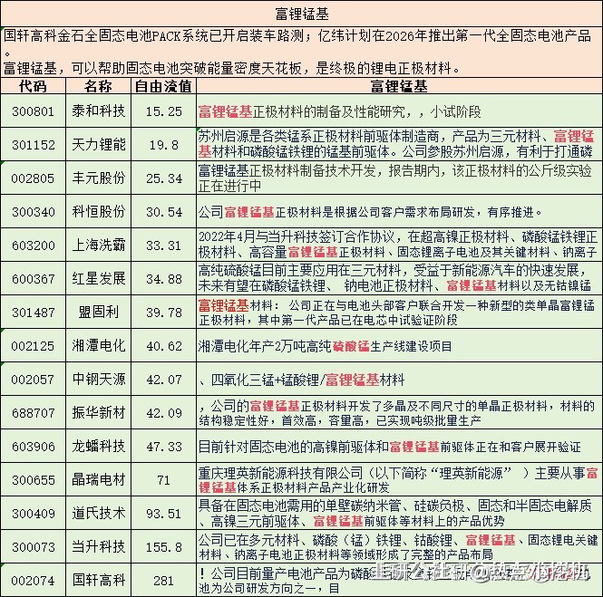Select stock code 300409
The height and width of the screenshot is (597, 603).
(x=33, y=513)
